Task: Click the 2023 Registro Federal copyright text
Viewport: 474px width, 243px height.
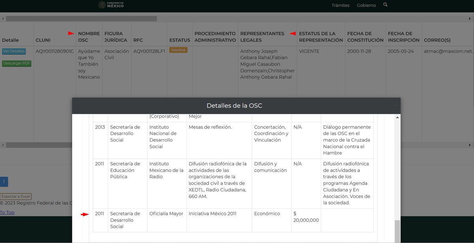Action: point(36,203)
